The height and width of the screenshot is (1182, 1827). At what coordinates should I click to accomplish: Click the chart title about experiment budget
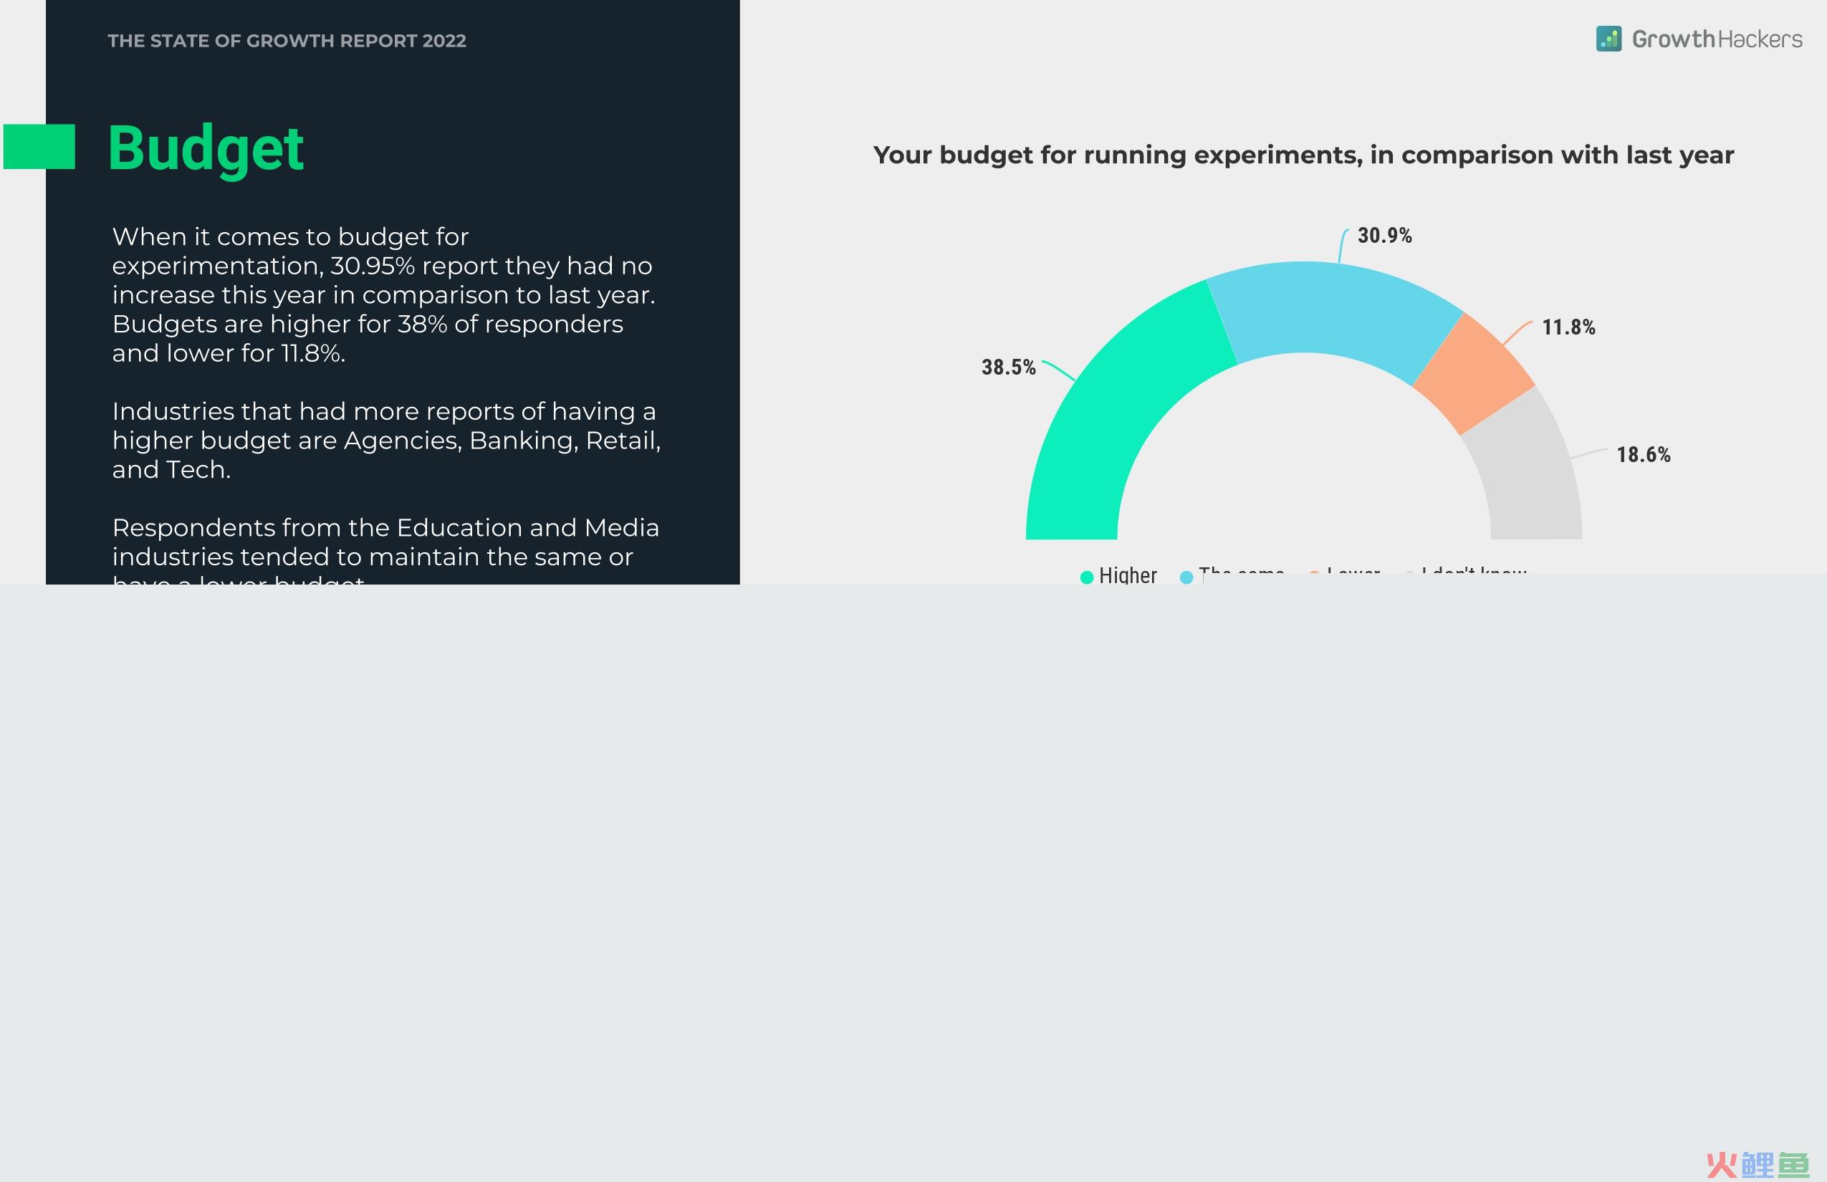[x=1303, y=155]
